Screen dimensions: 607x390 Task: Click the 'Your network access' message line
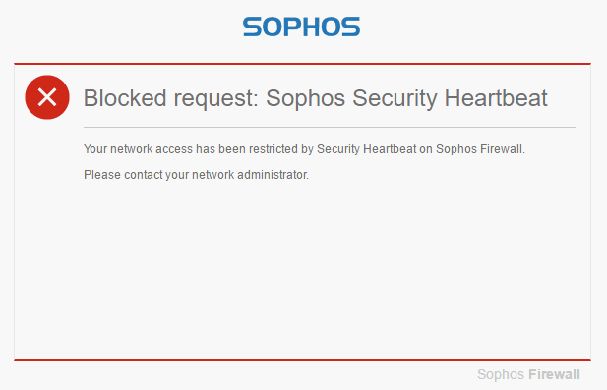(x=304, y=149)
